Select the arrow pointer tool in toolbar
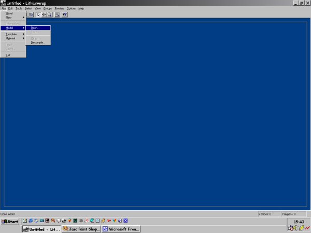 [x=38, y=14]
